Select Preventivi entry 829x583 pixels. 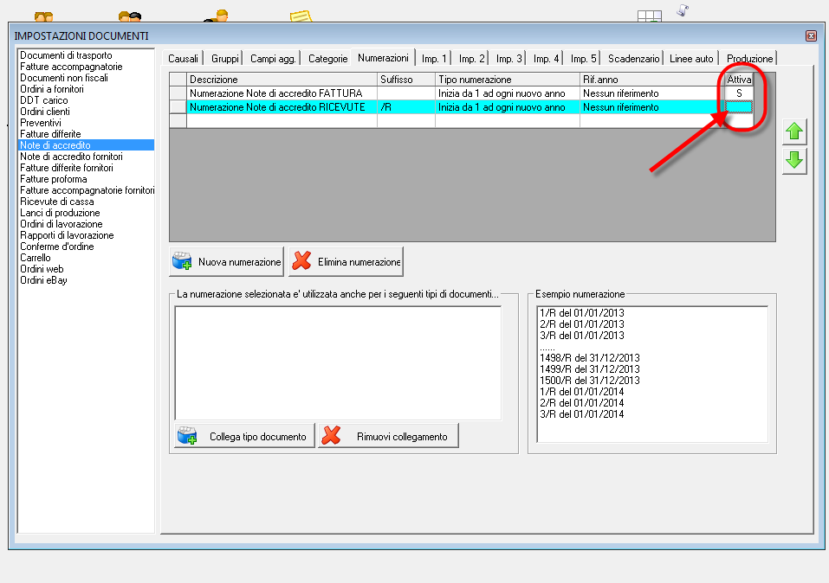click(x=86, y=123)
